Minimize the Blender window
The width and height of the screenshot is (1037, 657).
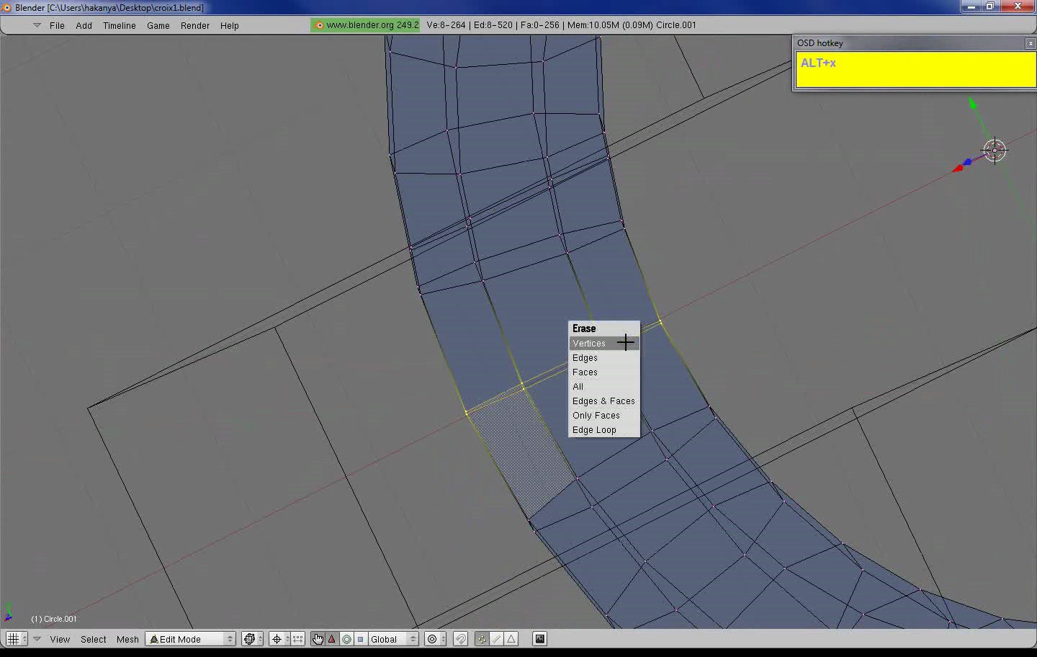(972, 6)
